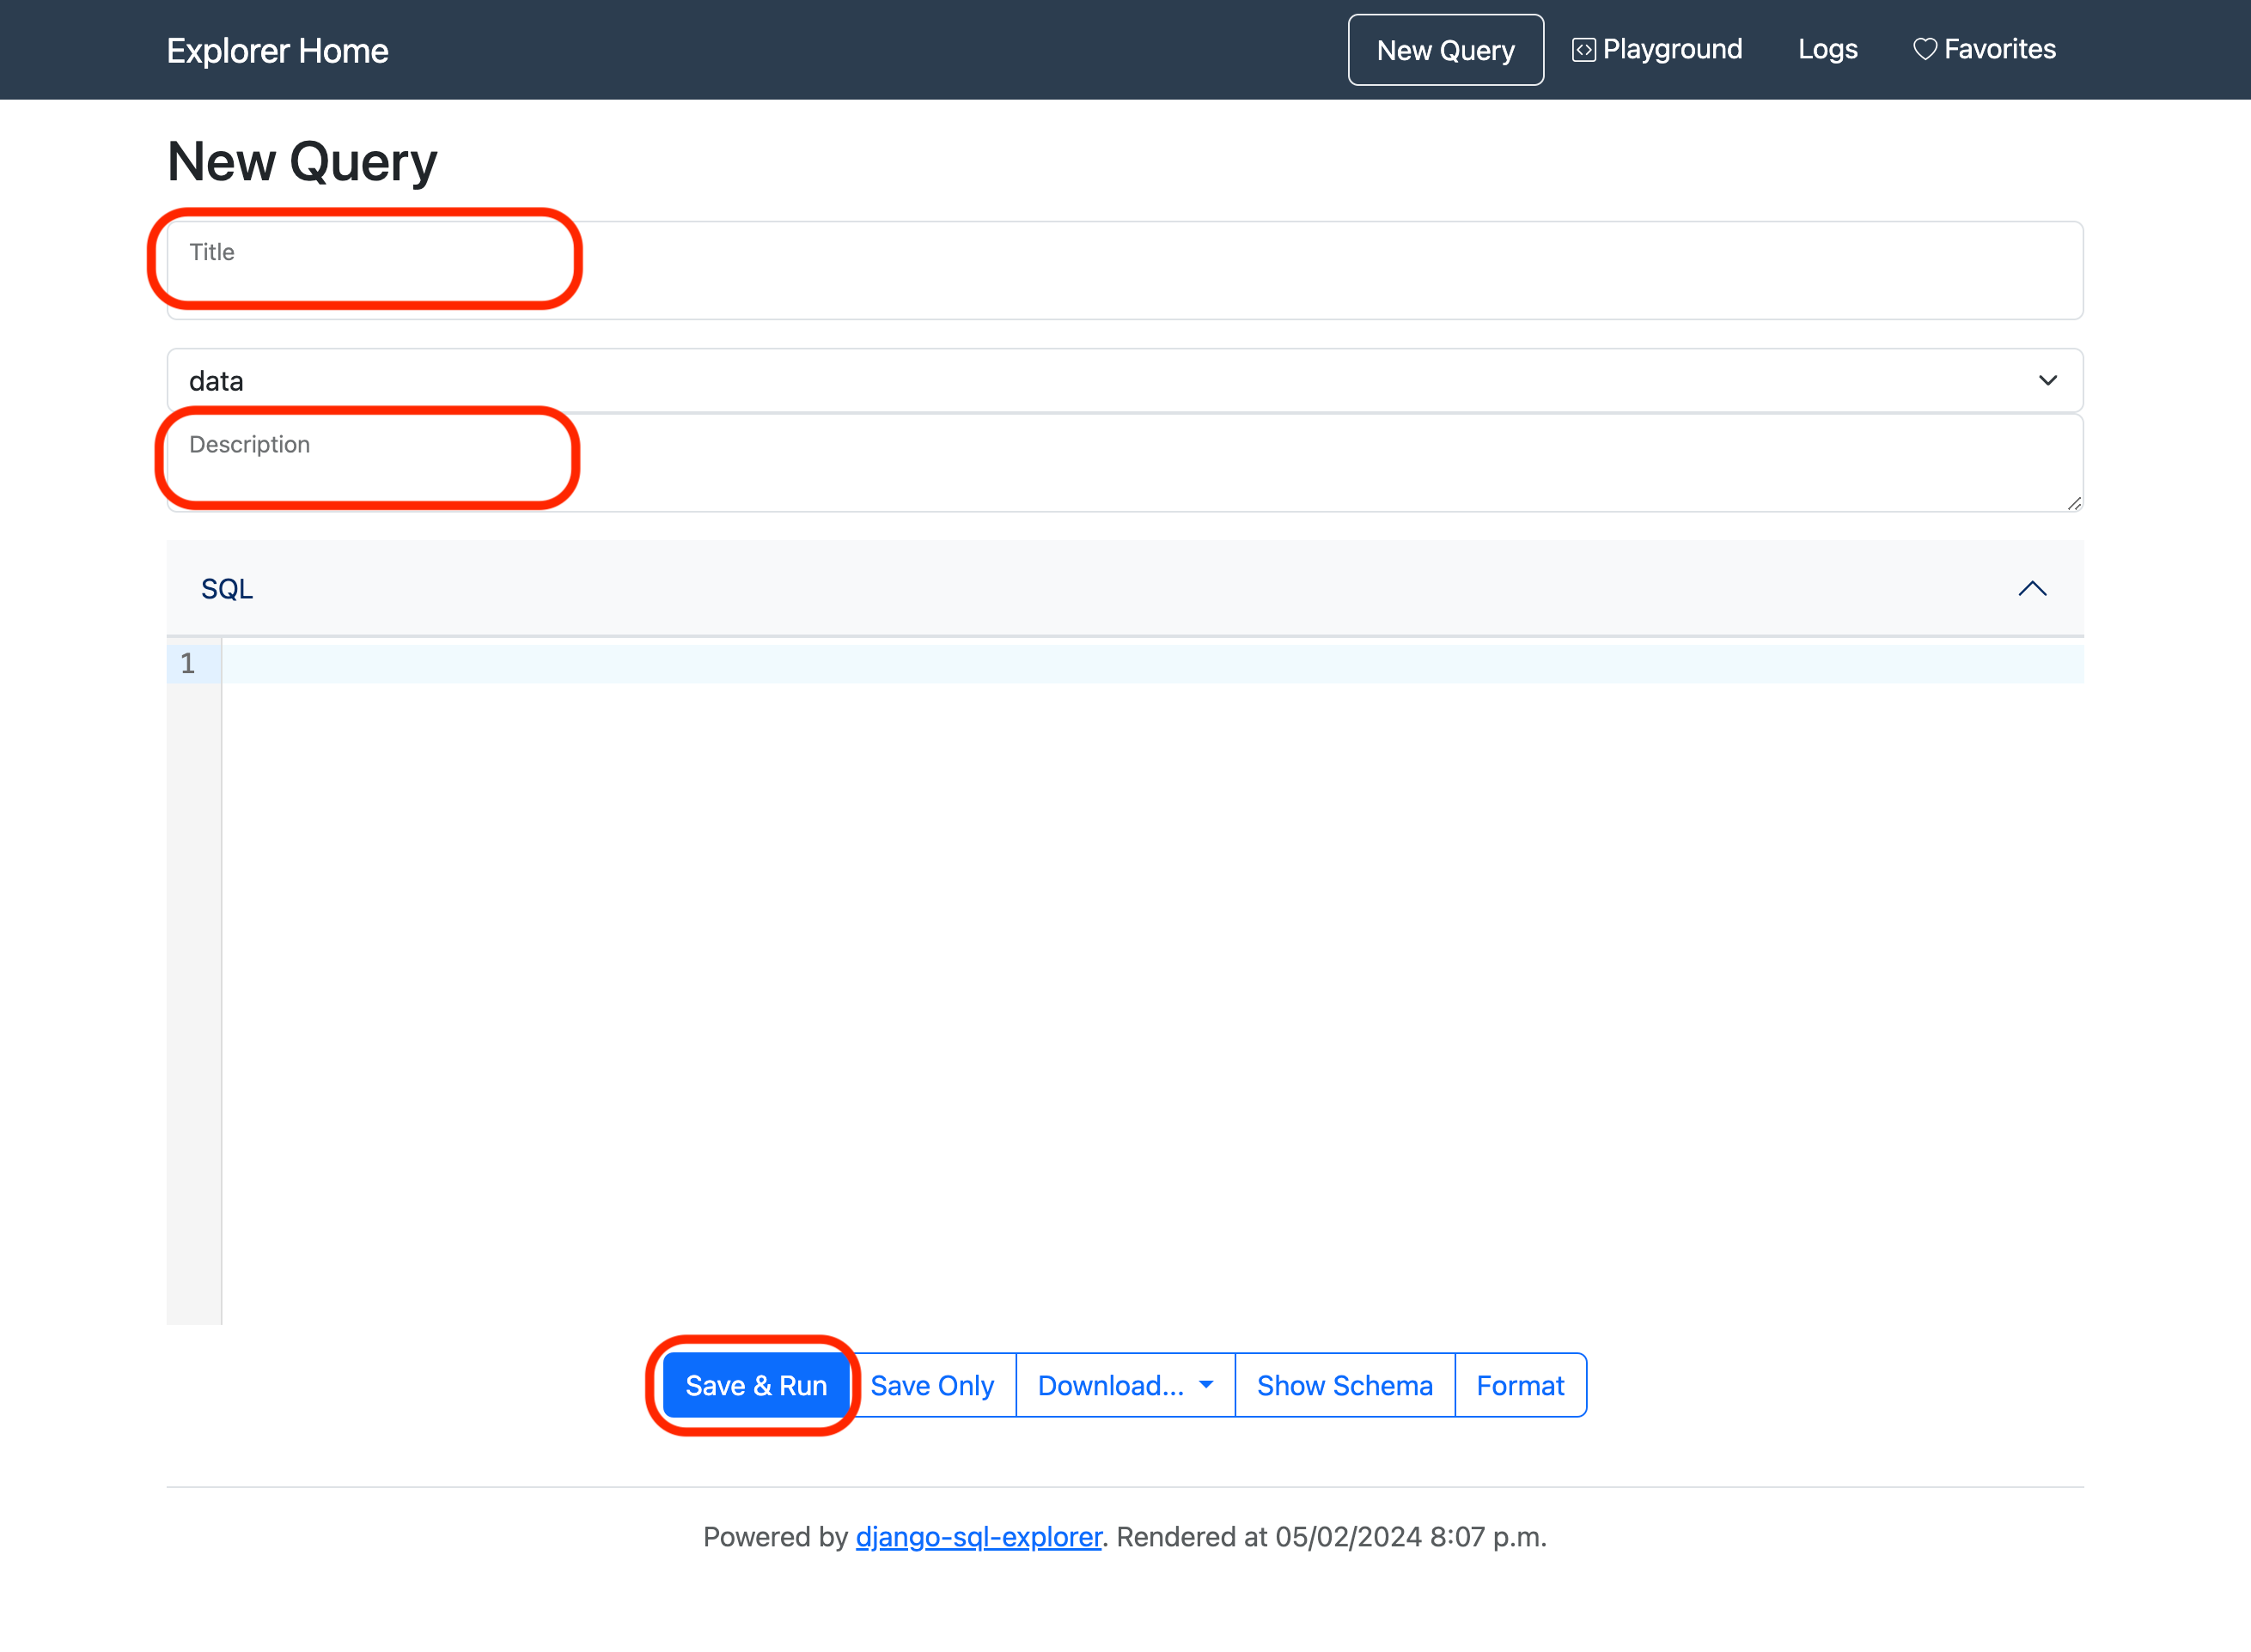Image resolution: width=2251 pixels, height=1652 pixels.
Task: Click the Format button
Action: click(x=1520, y=1385)
